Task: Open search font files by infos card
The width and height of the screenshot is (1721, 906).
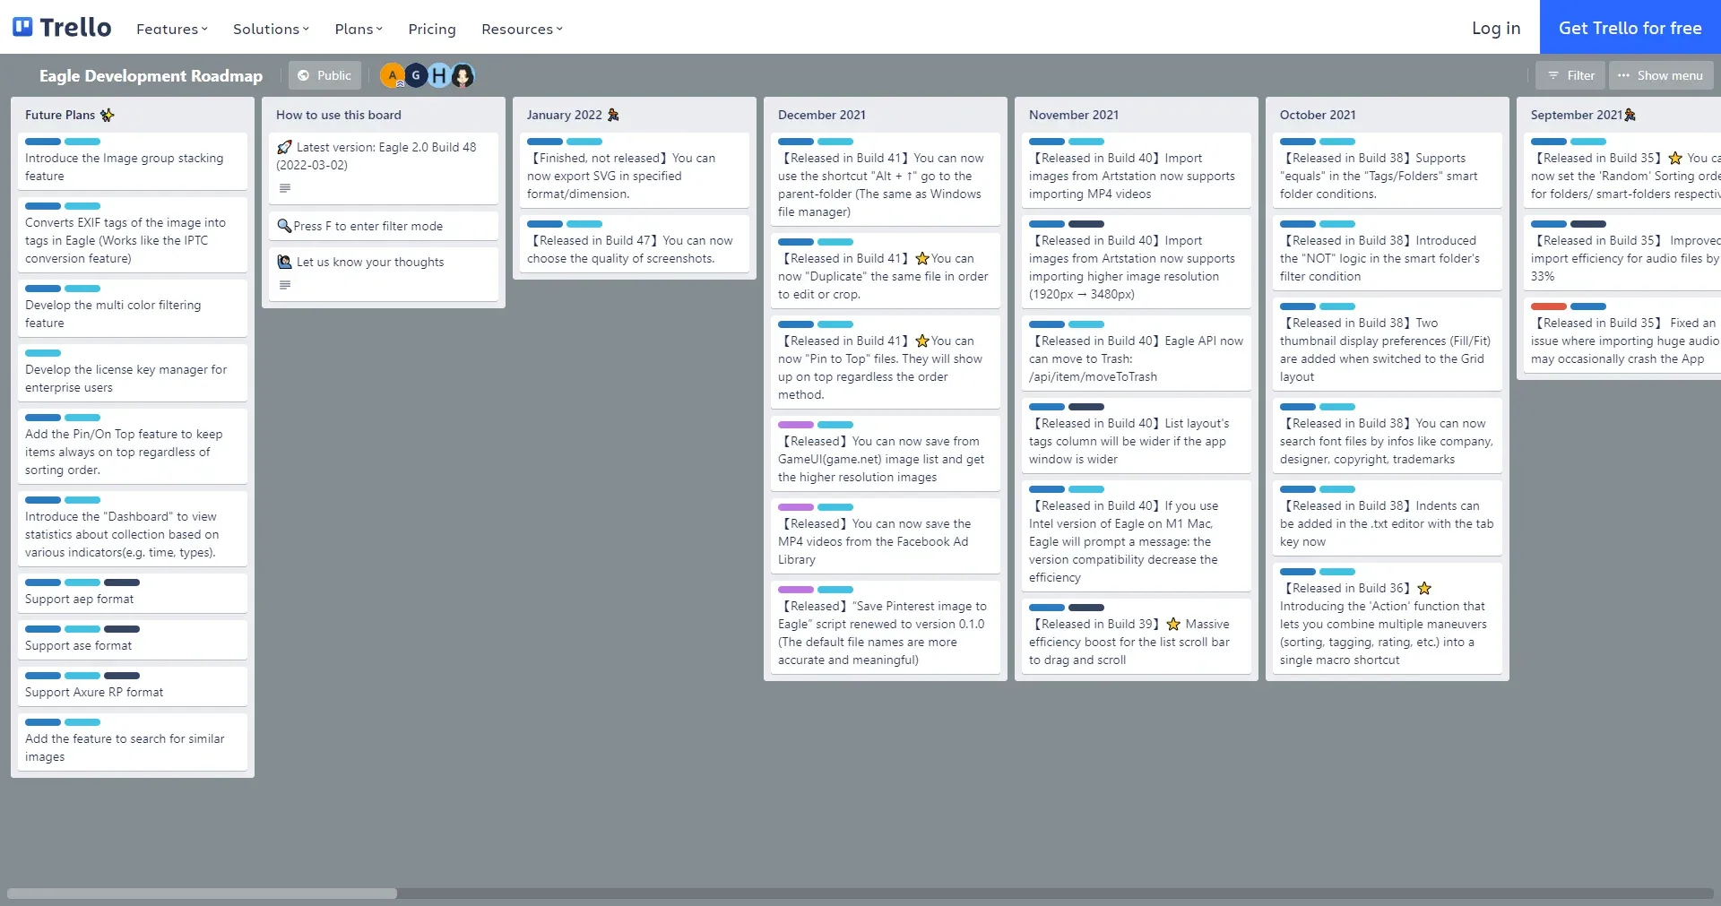Action: click(1388, 436)
